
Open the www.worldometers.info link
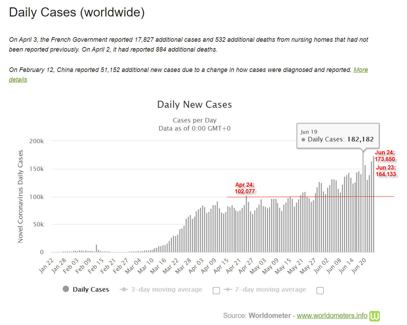tap(332, 316)
